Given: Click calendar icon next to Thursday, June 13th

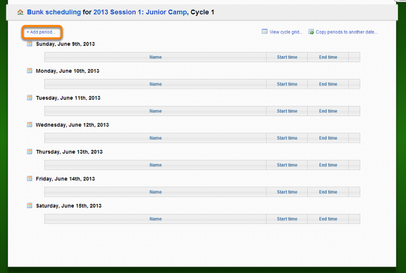Looking at the screenshot, I should click(30, 152).
